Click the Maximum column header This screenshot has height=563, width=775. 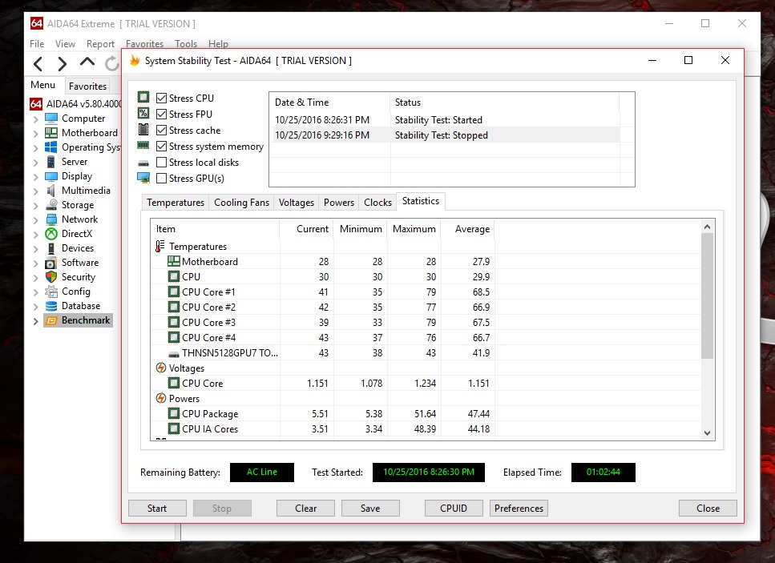tap(414, 229)
